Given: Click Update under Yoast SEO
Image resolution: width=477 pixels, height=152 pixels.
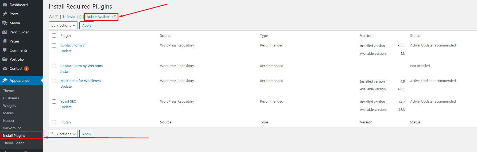Looking at the screenshot, I should (x=66, y=107).
